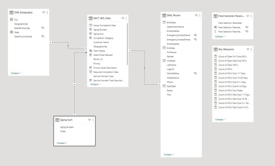Click the Aging Sort table header icon
Viewport: 275px width, 166px height.
pyautogui.click(x=57, y=120)
